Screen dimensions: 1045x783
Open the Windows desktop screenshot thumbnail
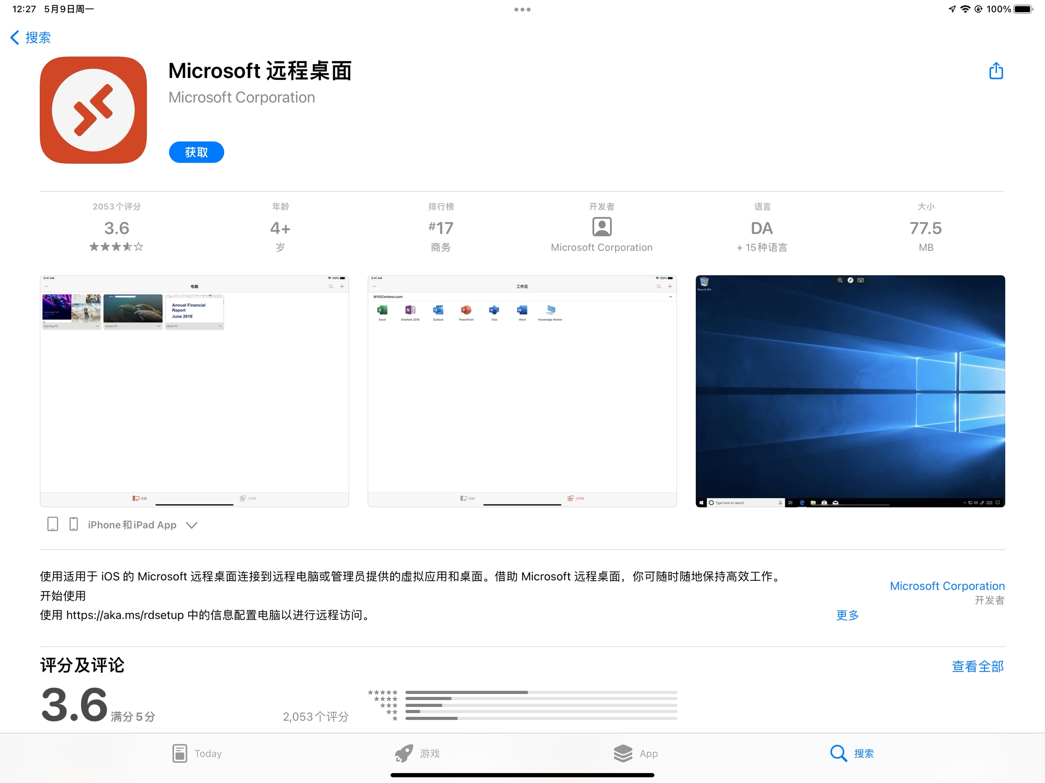[850, 391]
